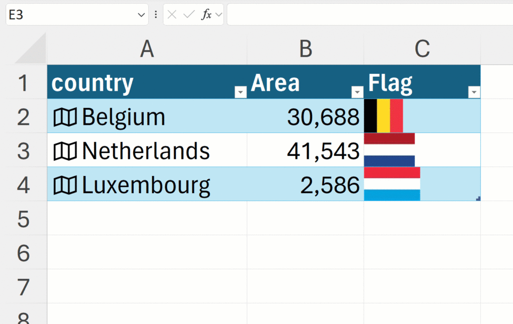Click the Insert Function fx icon

pyautogui.click(x=206, y=15)
